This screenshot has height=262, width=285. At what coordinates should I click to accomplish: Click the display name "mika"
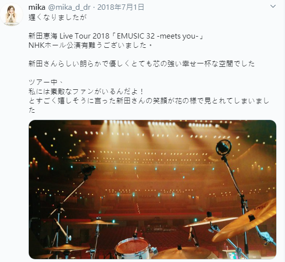(x=37, y=7)
